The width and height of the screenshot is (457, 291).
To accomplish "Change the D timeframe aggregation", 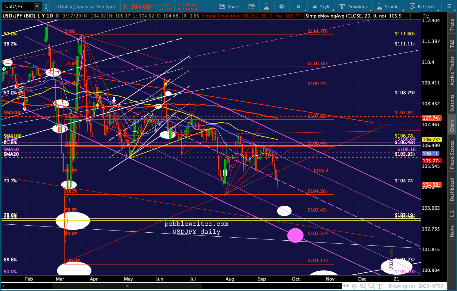I will click(x=298, y=6).
